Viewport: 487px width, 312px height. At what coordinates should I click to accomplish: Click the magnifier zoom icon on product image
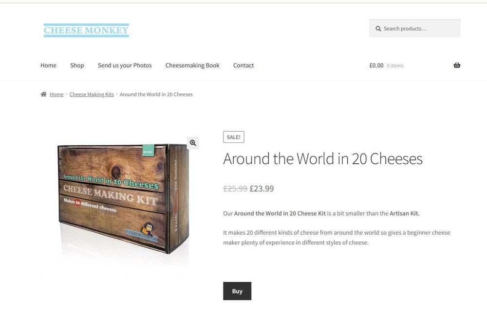(x=193, y=143)
